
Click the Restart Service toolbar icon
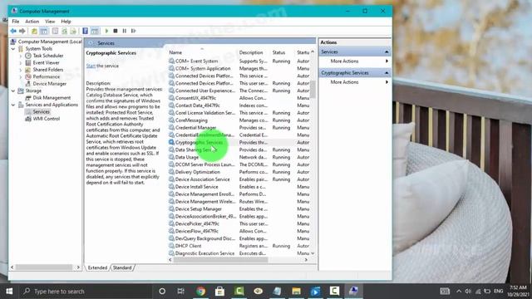point(133,31)
